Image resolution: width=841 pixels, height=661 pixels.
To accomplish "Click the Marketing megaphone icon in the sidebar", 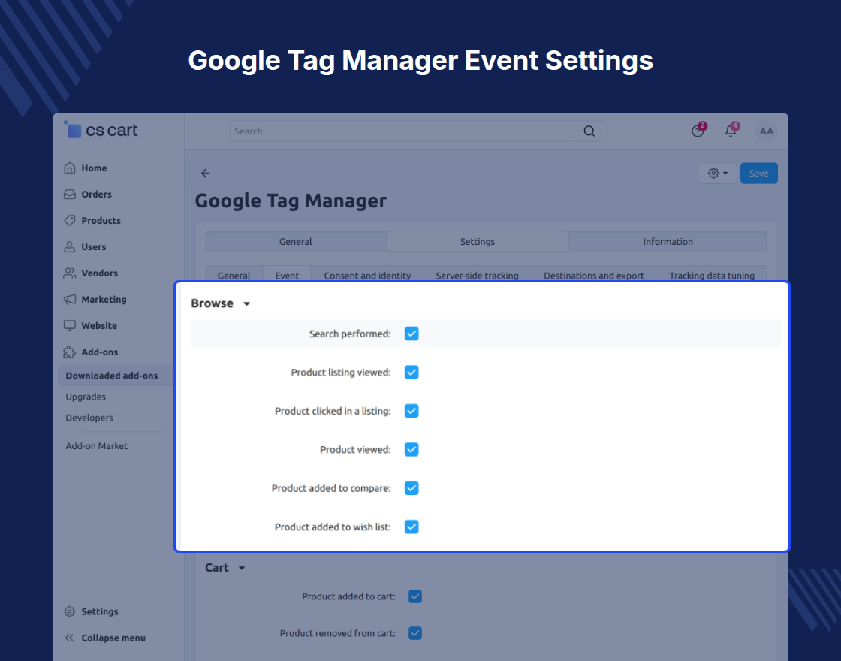I will coord(70,300).
